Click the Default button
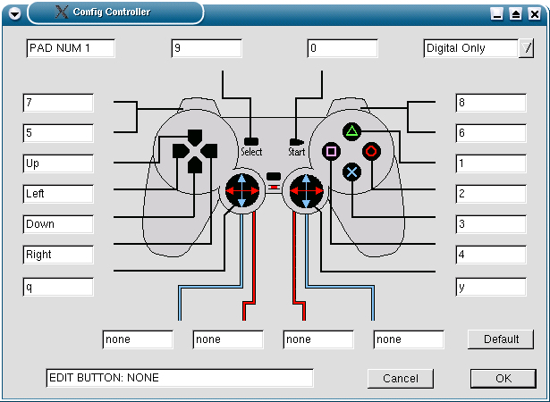This screenshot has height=402, width=550. [501, 339]
